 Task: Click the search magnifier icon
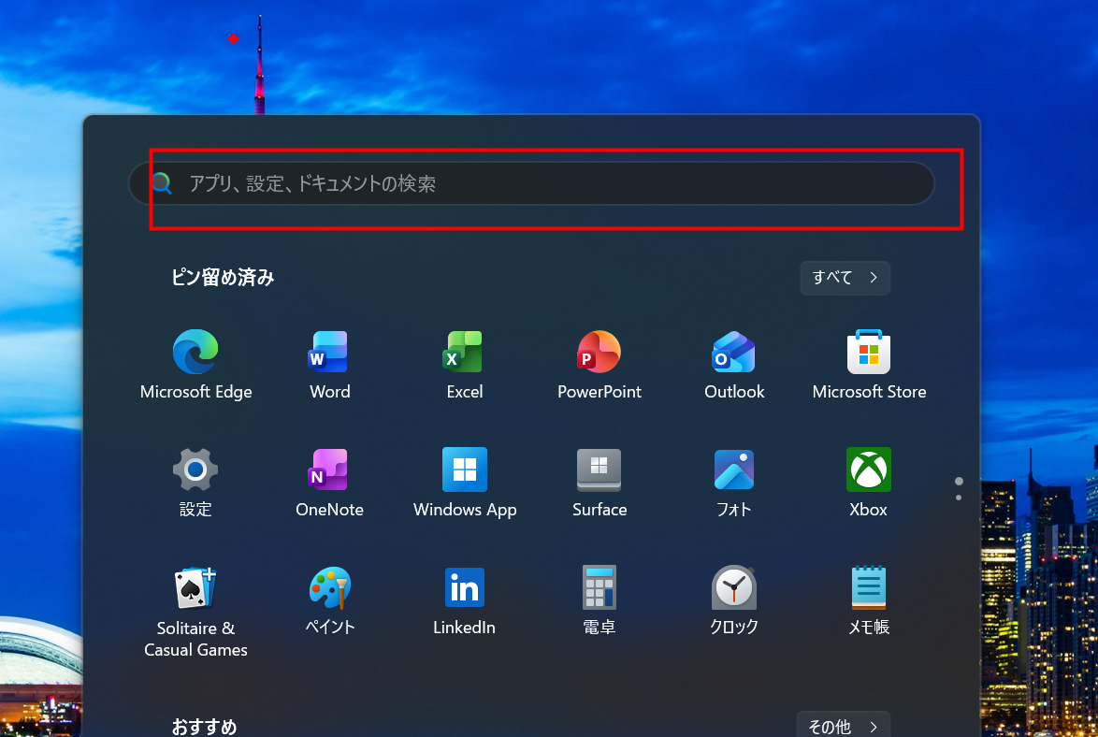[162, 183]
